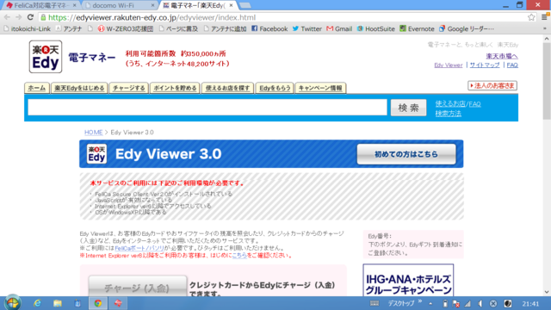
Task: Click the browser forward arrow
Action: pyautogui.click(x=19, y=17)
